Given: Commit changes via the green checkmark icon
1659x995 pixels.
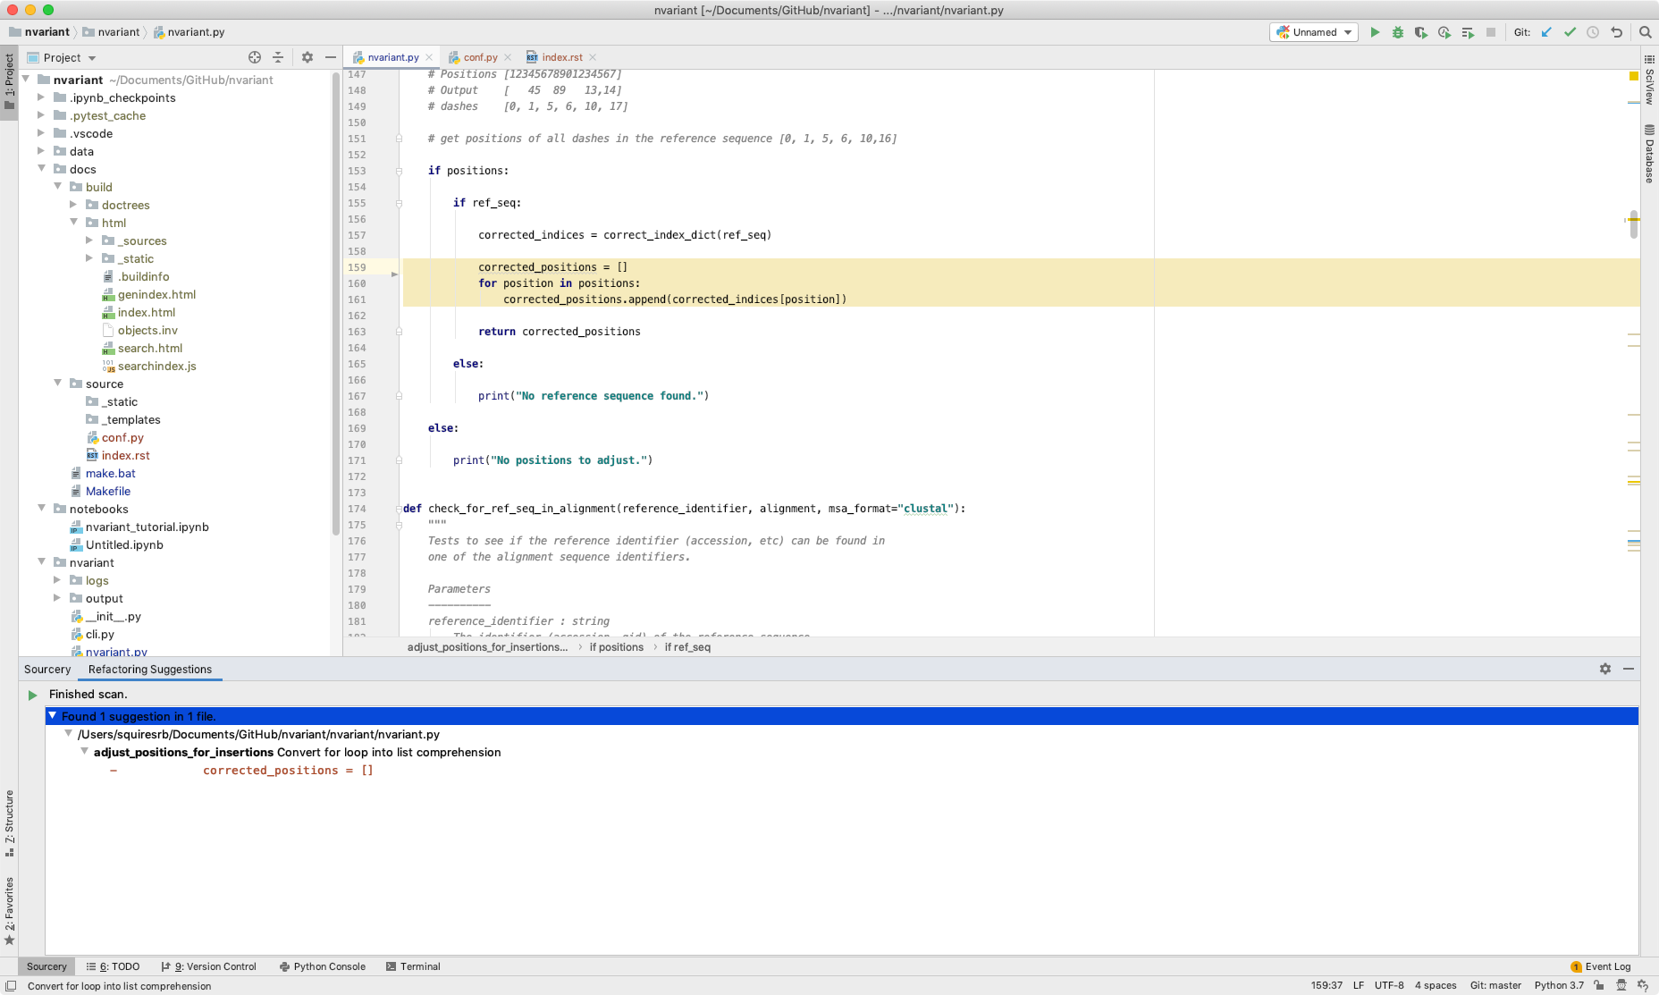Looking at the screenshot, I should tap(1570, 31).
